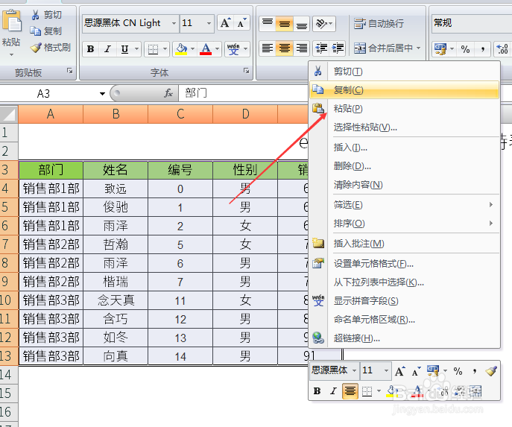512x427 pixels.
Task: Choose 复制(C) in context menu
Action: tap(404, 89)
